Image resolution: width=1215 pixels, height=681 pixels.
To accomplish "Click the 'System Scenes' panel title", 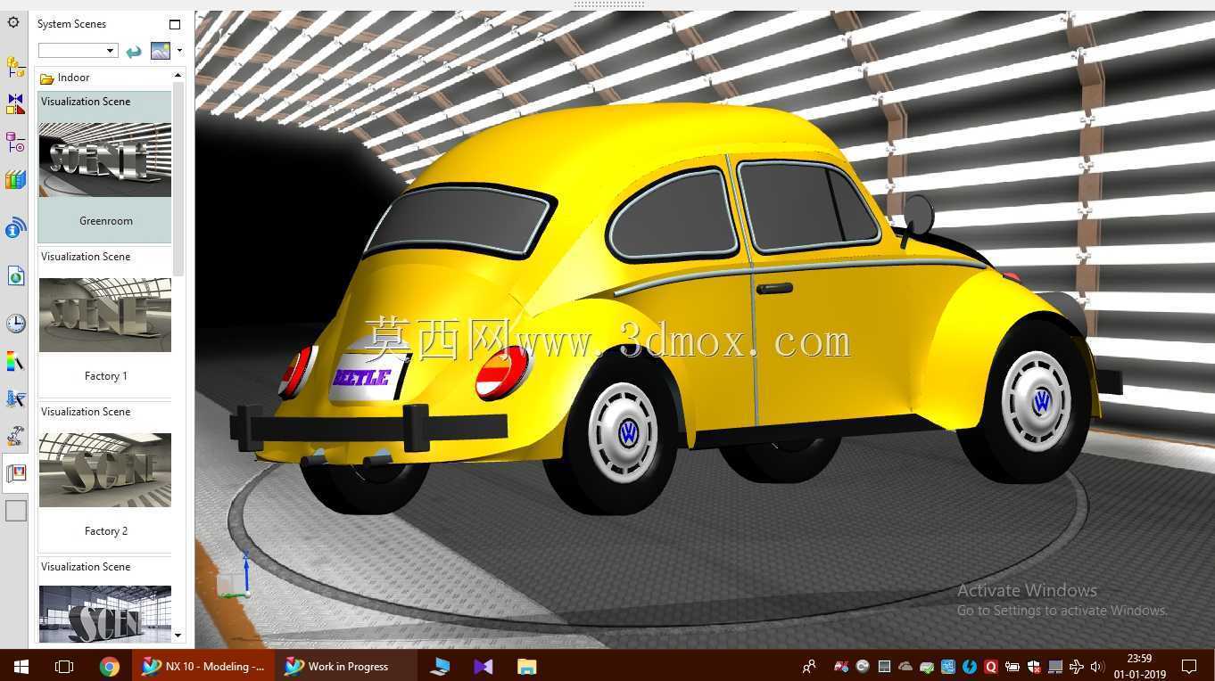I will tap(71, 24).
